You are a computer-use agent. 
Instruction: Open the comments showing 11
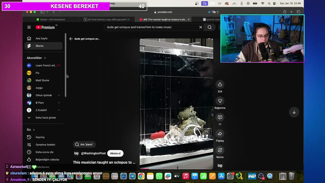[220, 117]
